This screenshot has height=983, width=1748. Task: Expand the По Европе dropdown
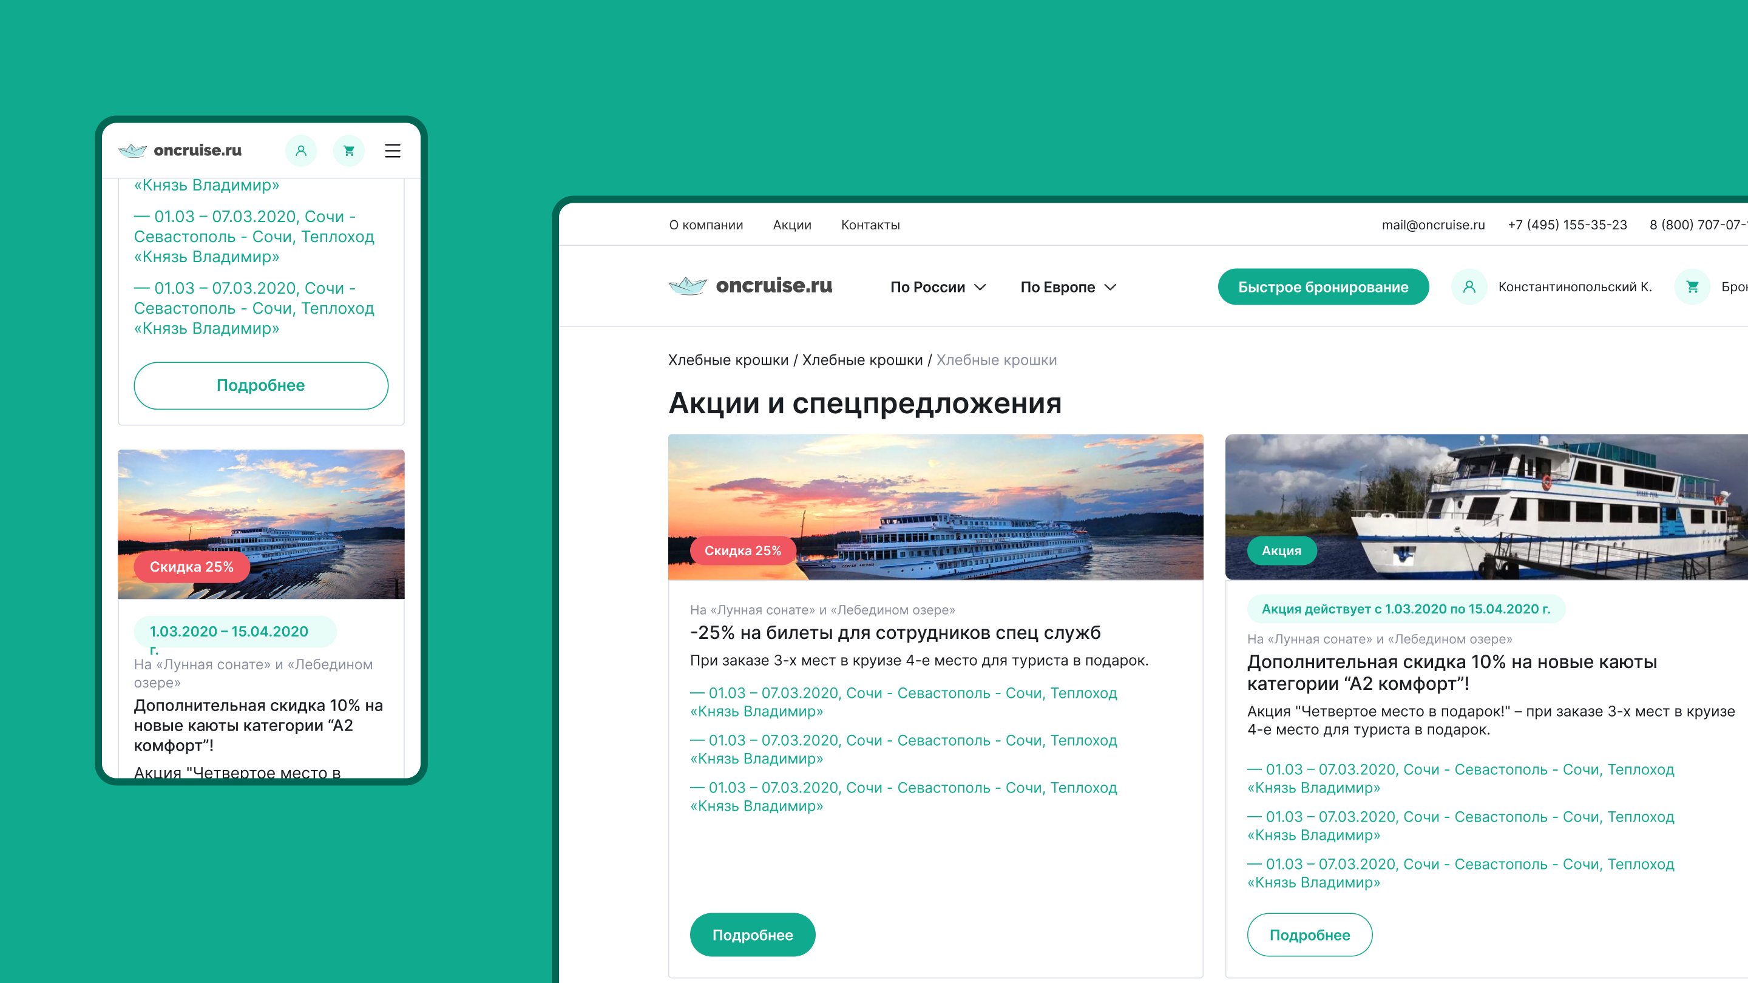tap(1068, 287)
